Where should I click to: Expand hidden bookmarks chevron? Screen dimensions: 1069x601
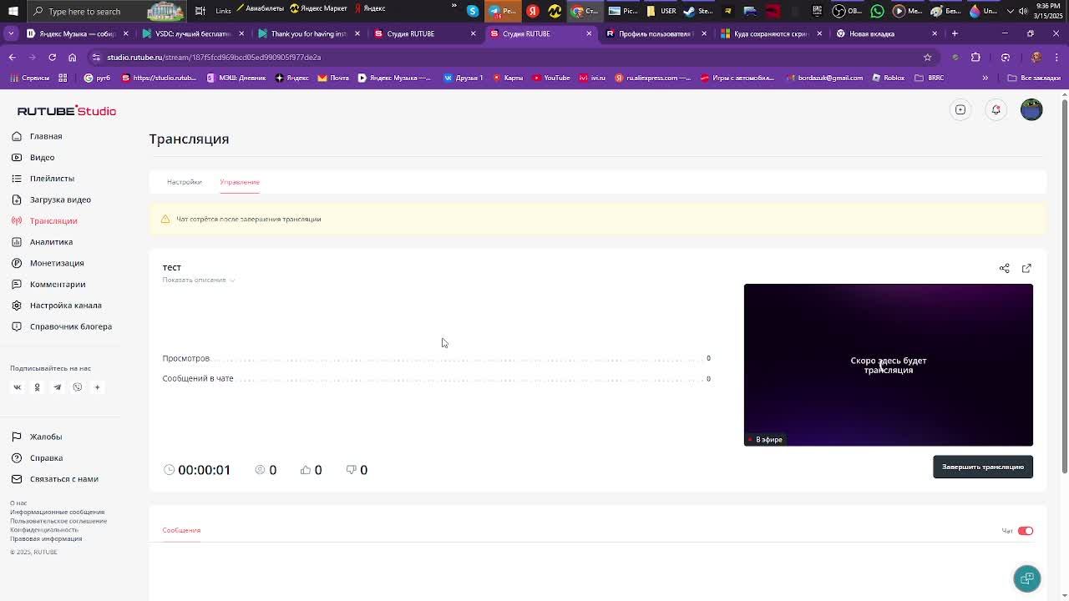pos(985,78)
